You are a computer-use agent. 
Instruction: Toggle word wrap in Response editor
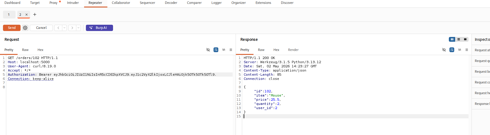(x=452, y=50)
